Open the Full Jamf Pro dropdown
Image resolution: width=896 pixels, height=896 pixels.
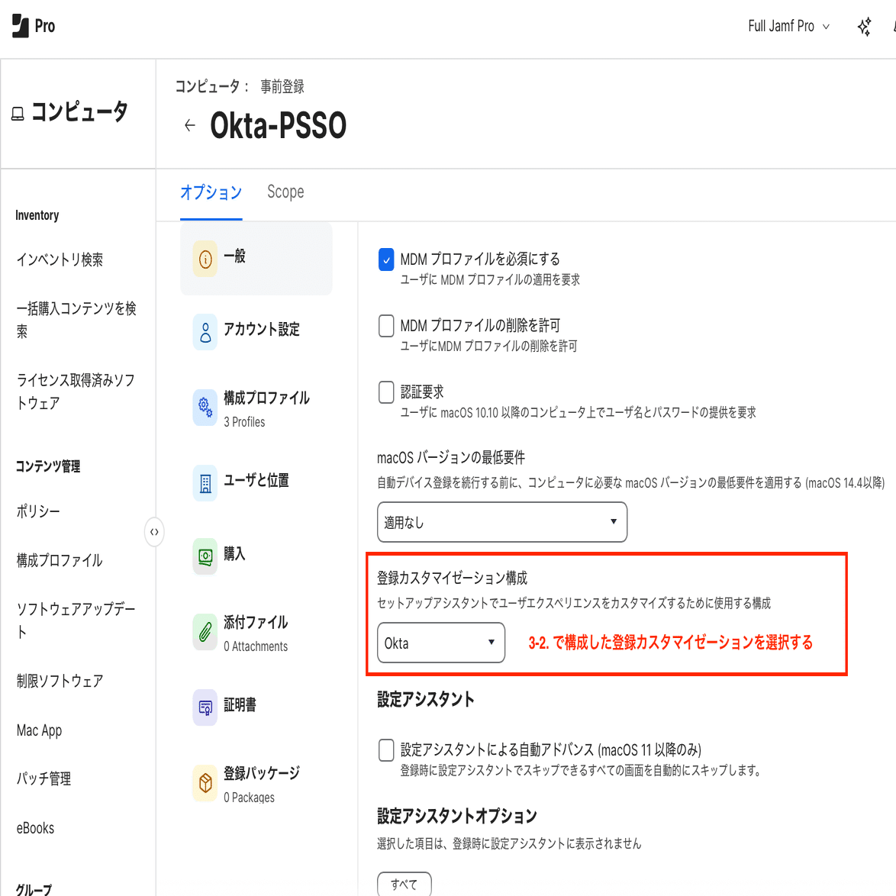point(788,24)
